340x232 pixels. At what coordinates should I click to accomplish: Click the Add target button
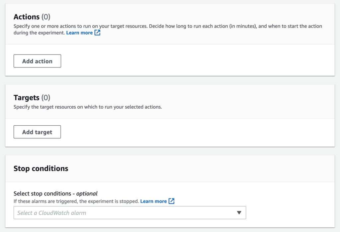point(37,132)
